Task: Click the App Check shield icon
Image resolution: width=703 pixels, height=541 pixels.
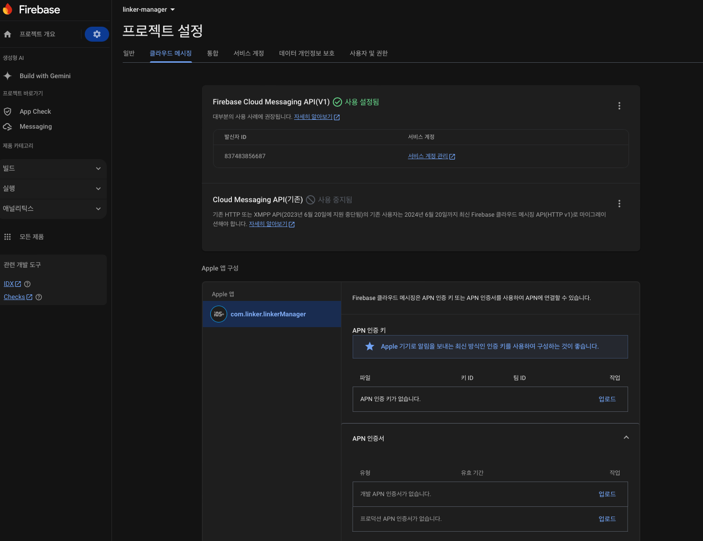Action: [7, 111]
